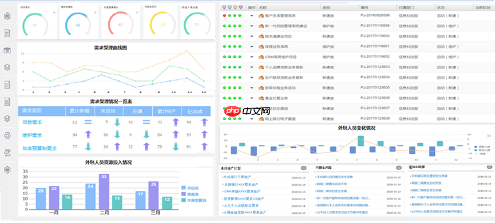Viewport: 495px width, 223px height.
Task: Select the hexagon gear settings icon in the sidebar
Action: 7,136
